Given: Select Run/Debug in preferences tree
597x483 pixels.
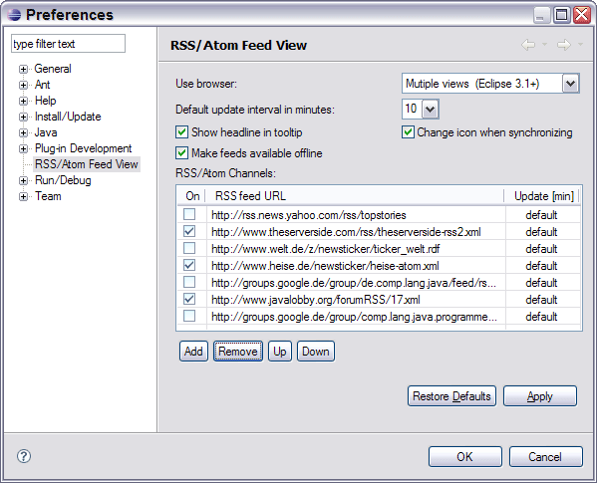Looking at the screenshot, I should click(x=63, y=180).
